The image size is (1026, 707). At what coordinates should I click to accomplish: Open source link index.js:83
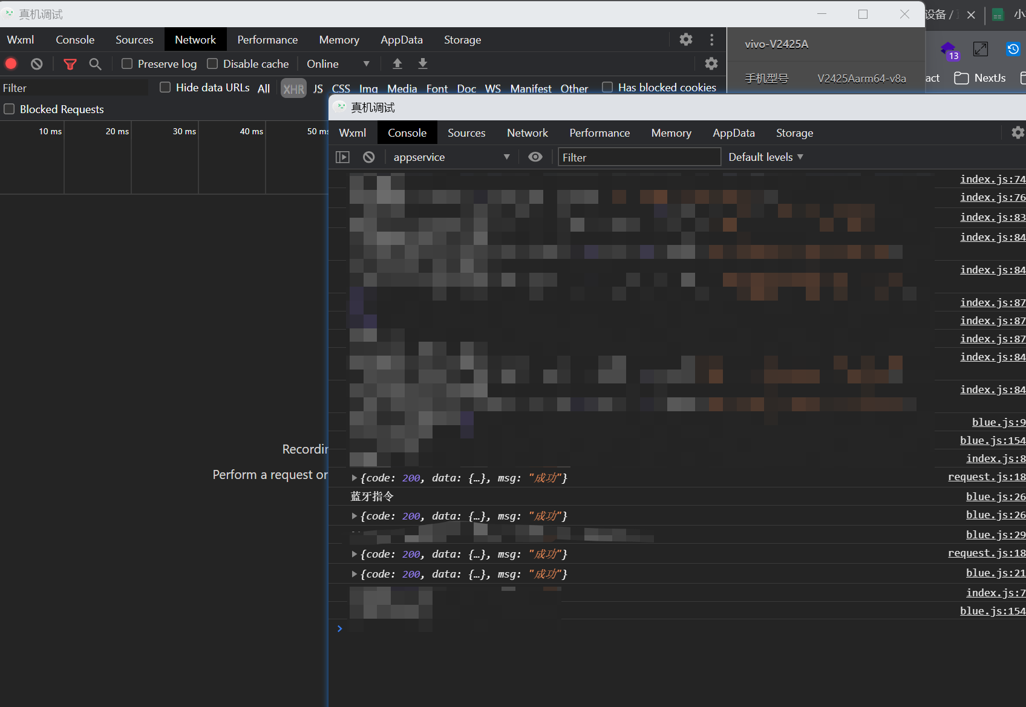[993, 217]
